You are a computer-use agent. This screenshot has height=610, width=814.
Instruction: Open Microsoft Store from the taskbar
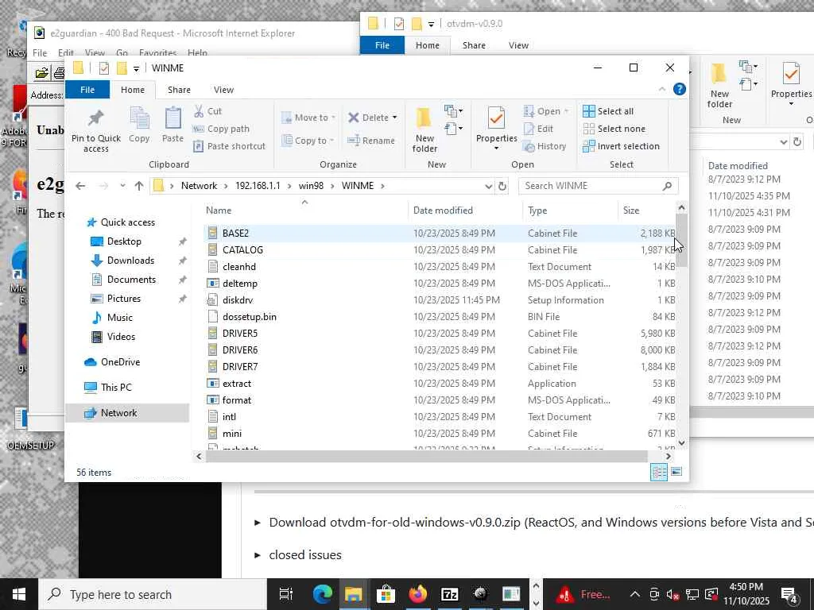[386, 594]
